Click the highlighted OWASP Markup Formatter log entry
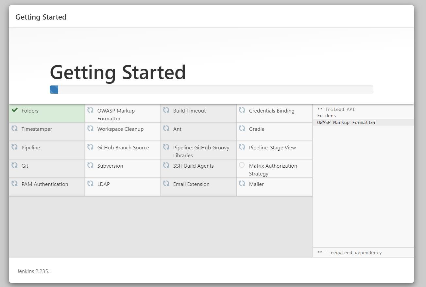 point(363,122)
